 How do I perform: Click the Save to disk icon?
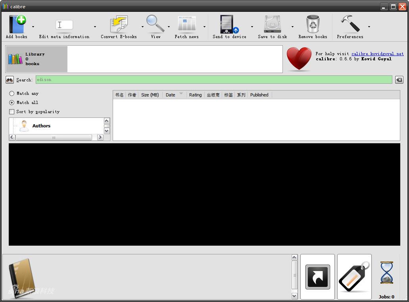[x=272, y=25]
